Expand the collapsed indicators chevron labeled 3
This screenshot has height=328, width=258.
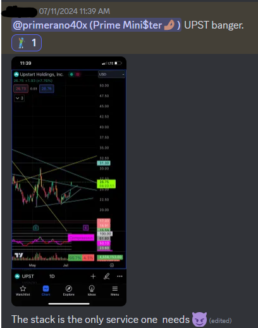[x=19, y=98]
